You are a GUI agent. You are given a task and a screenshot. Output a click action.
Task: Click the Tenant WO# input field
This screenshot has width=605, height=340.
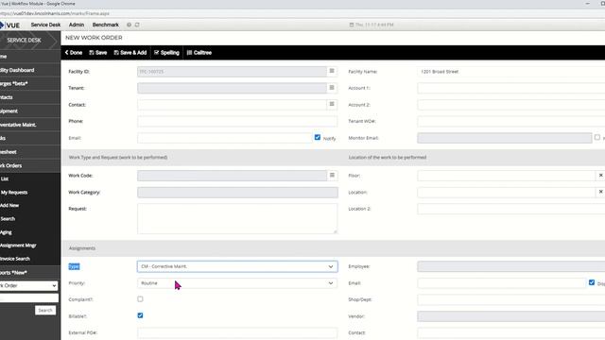click(510, 121)
